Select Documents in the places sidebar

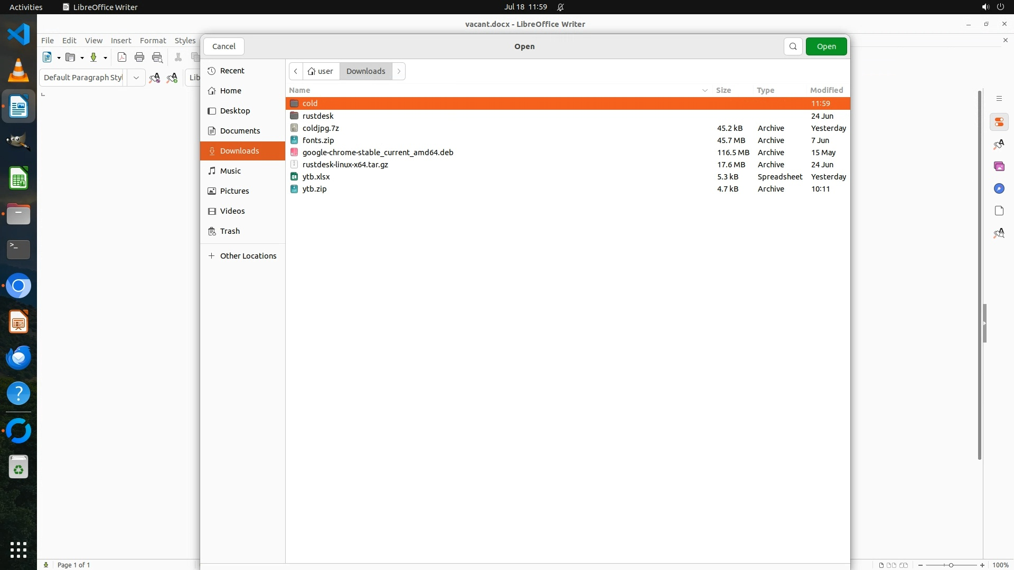click(x=240, y=131)
